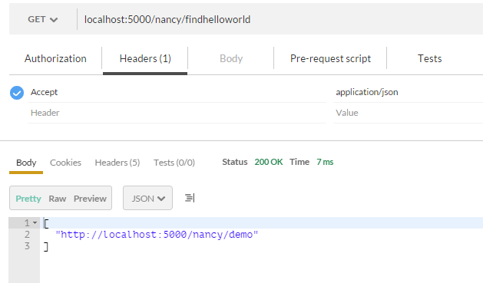Open the Authorization tab

[55, 58]
